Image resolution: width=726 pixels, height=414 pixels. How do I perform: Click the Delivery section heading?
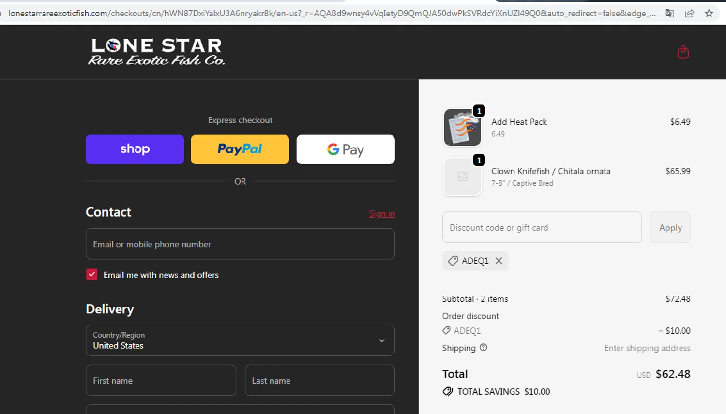[110, 309]
